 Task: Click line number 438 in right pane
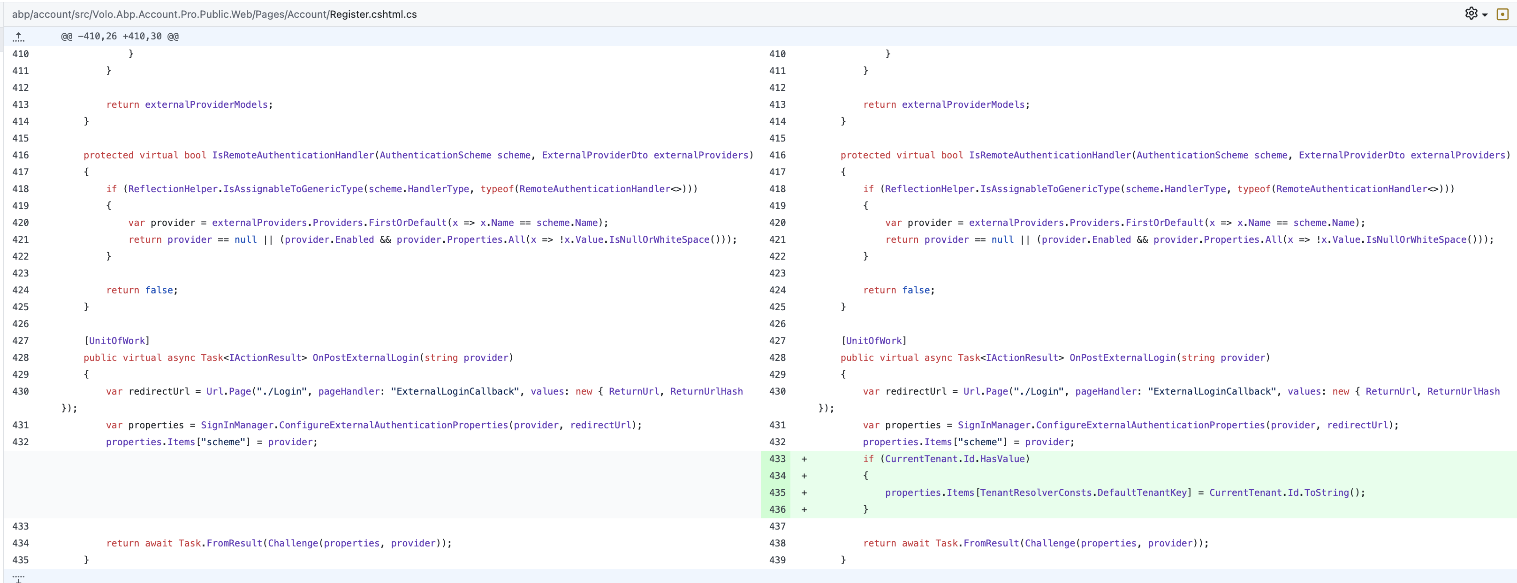click(x=777, y=544)
